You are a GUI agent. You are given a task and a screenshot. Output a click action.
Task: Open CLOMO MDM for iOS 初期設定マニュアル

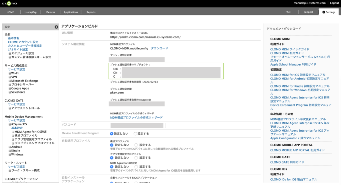point(298,75)
